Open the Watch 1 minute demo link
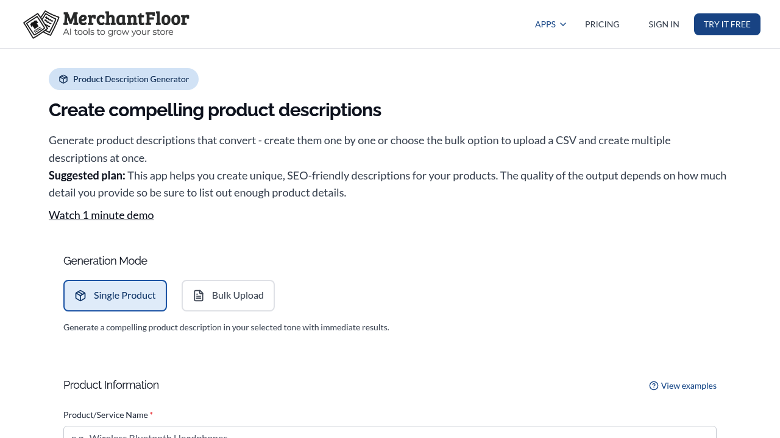This screenshot has width=780, height=438. tap(101, 215)
